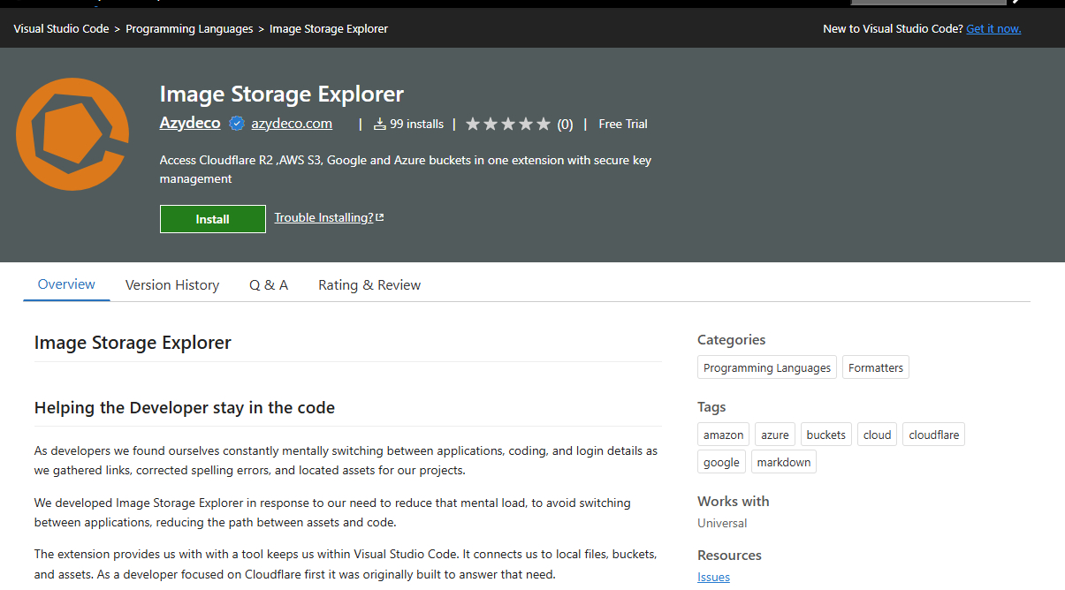
Task: Open the Azydeco publisher page
Action: (x=190, y=124)
